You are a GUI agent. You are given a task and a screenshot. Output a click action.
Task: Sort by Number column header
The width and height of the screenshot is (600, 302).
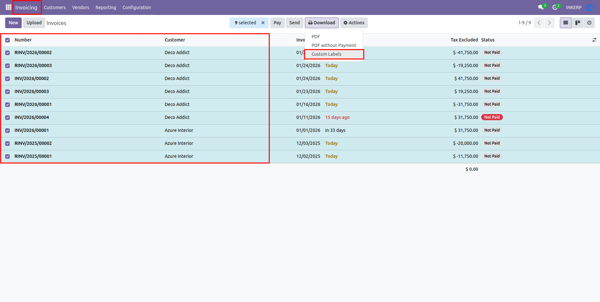coord(23,40)
